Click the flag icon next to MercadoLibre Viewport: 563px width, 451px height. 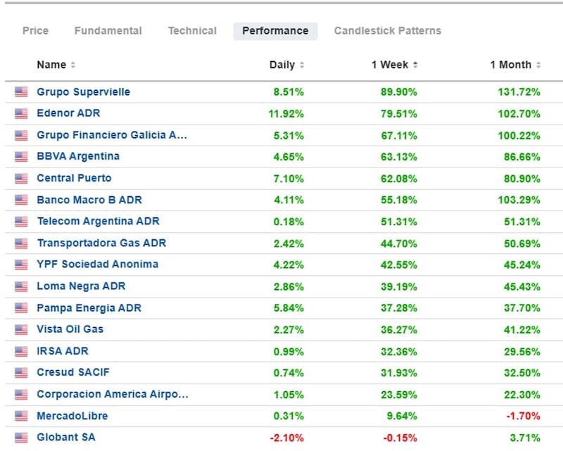[21, 416]
